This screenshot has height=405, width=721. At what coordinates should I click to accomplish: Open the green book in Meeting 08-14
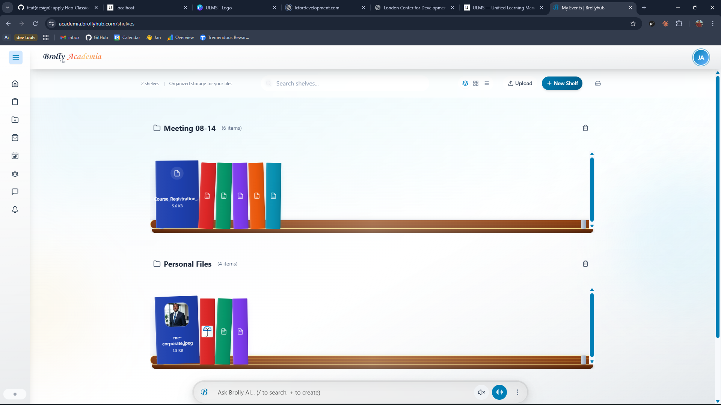click(224, 195)
